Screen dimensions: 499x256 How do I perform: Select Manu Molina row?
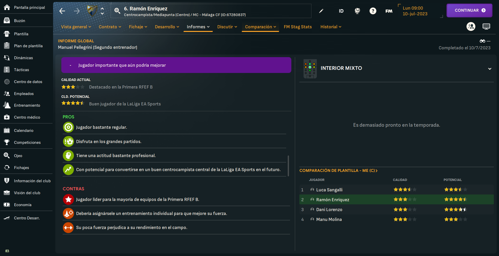tap(396, 219)
